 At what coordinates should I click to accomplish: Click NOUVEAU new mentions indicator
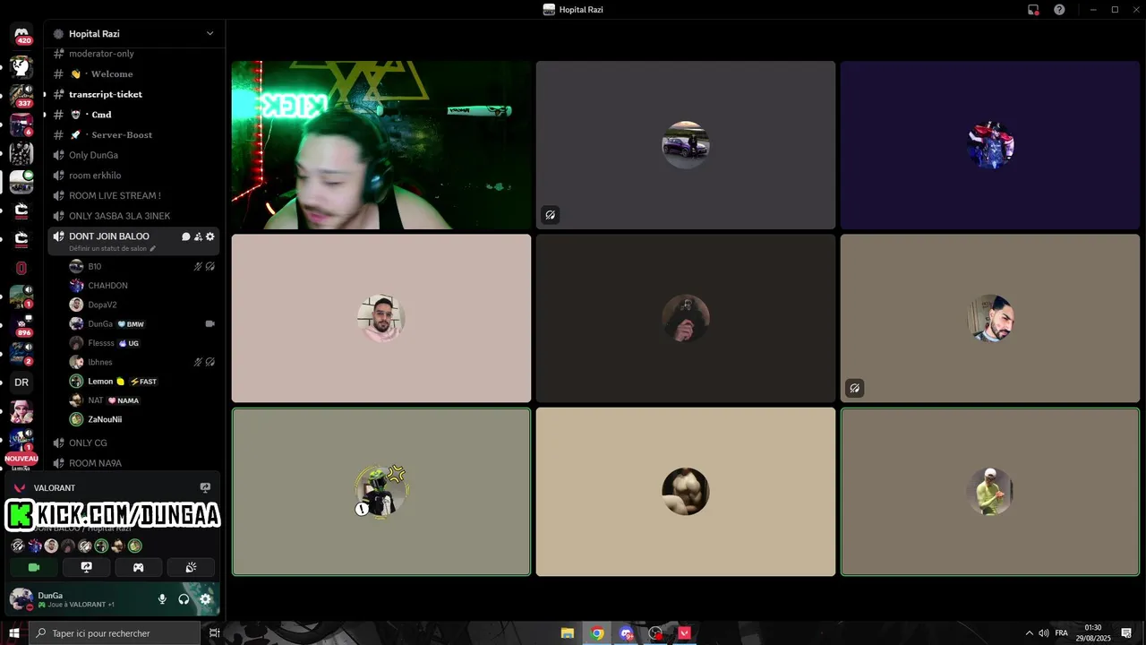(x=21, y=458)
